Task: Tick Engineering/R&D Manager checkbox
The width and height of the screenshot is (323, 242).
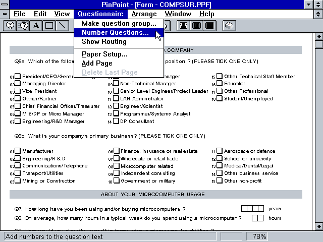Action: (18, 121)
